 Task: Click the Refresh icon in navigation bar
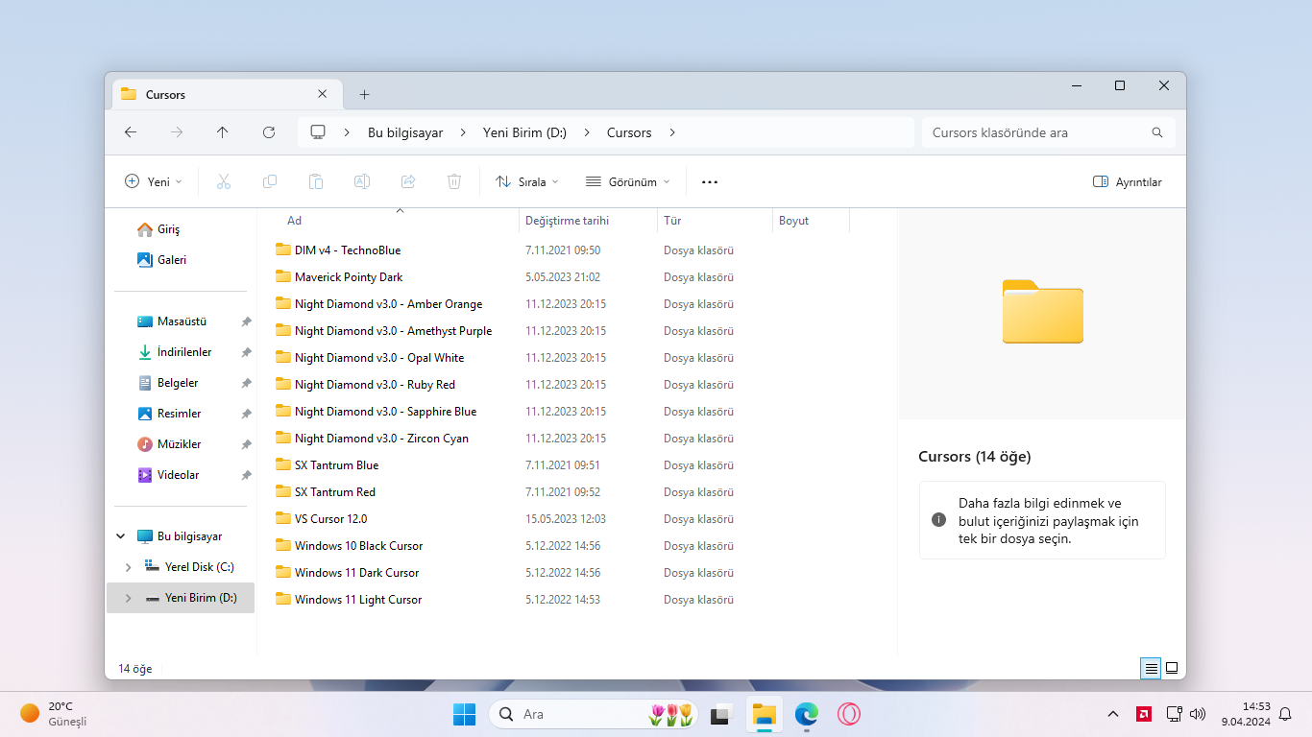[269, 132]
